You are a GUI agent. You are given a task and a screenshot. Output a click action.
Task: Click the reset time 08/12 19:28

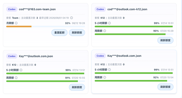tap(78, 23)
